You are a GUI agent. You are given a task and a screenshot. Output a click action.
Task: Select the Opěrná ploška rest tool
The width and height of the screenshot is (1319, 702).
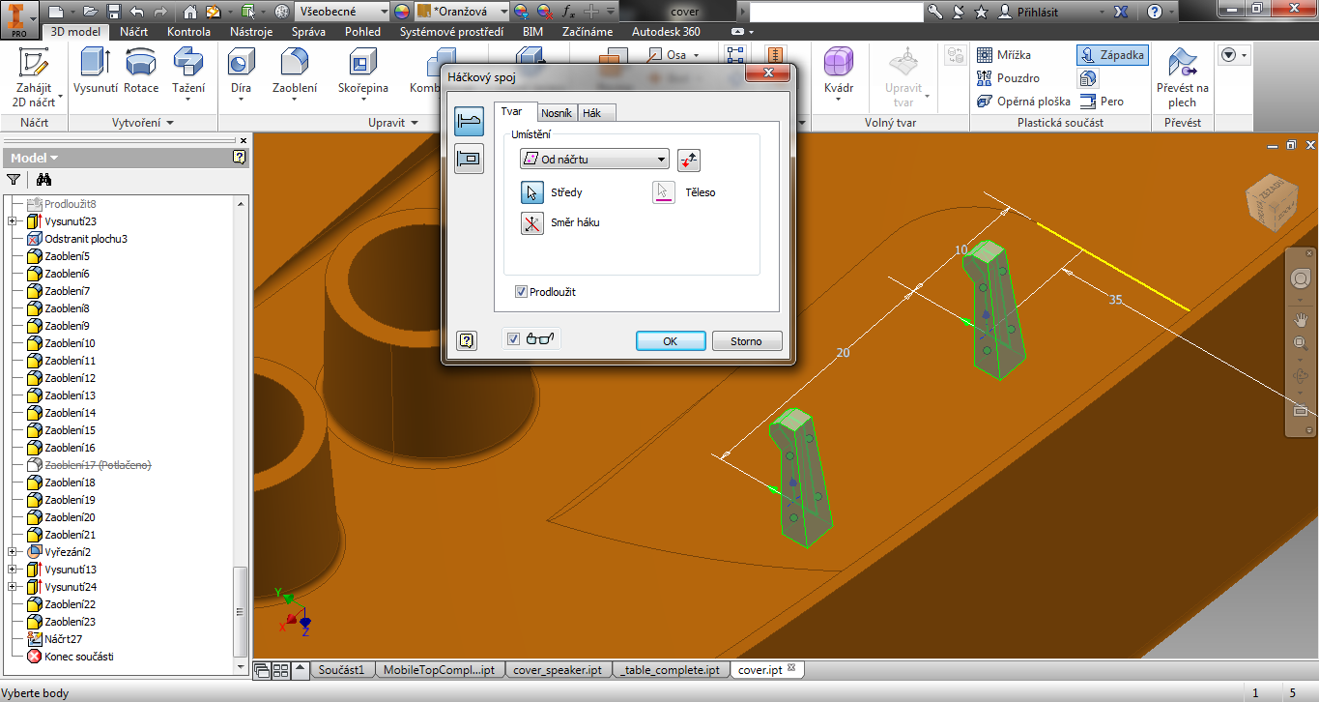coord(1024,102)
